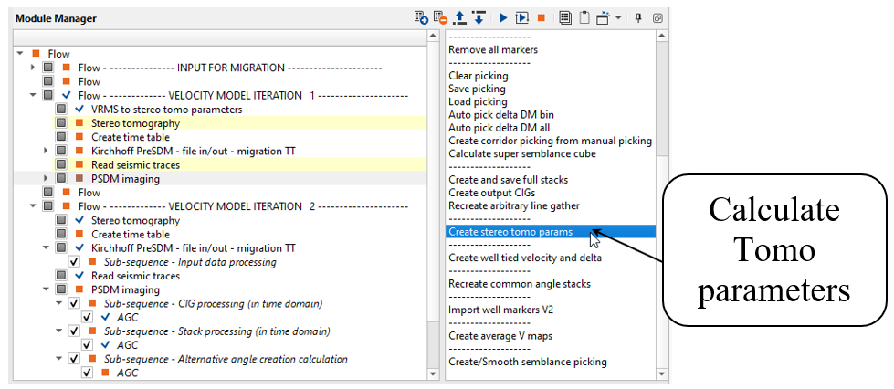Select the highlighted Stereo tomography module
The image size is (894, 389).
[135, 123]
